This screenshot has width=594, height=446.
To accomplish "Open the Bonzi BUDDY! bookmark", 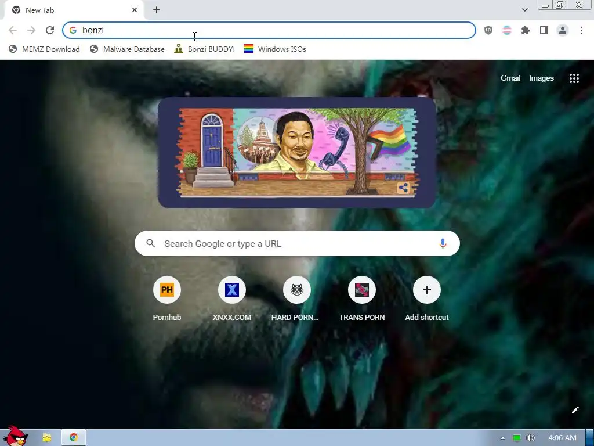I will (205, 49).
